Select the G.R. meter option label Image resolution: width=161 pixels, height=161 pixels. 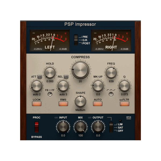(85, 40)
